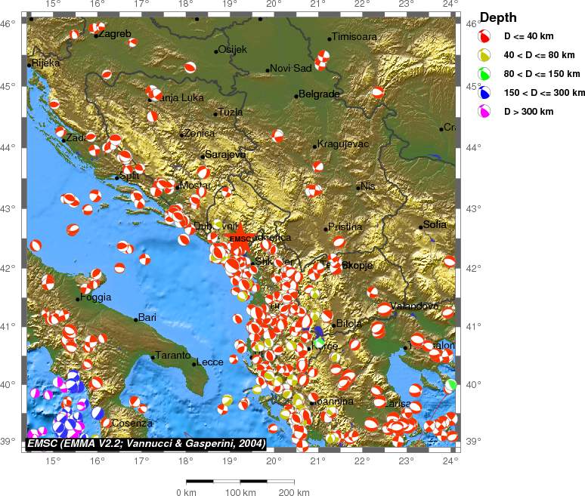This screenshot has height=496, width=585.
Task: Click the yellow 40 to 80 km legend icon
Action: [x=484, y=54]
